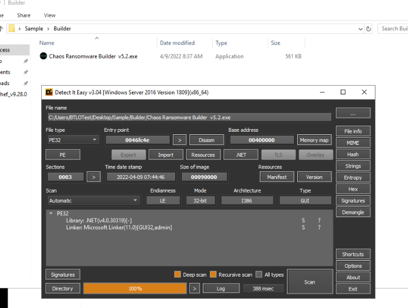This screenshot has height=308, width=408.
Task: Click the arrow button beside the progress bar
Action: pyautogui.click(x=194, y=288)
